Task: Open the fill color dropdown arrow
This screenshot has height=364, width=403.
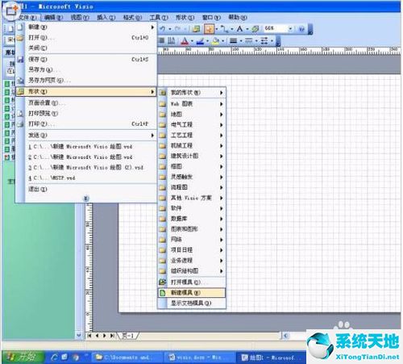Action: click(223, 41)
